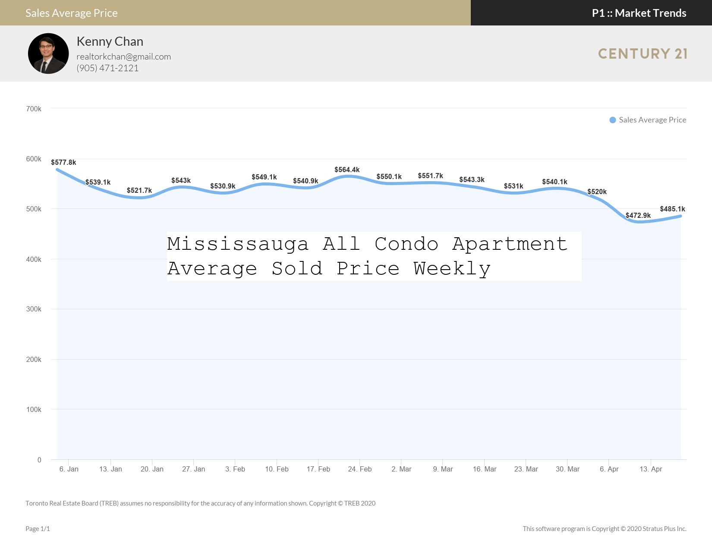Click the $564.4k peak data label
Viewport: 712px width, 550px height.
point(347,170)
